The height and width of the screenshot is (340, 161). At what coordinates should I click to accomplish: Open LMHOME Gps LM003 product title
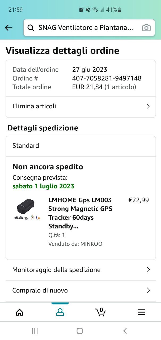coord(80,213)
